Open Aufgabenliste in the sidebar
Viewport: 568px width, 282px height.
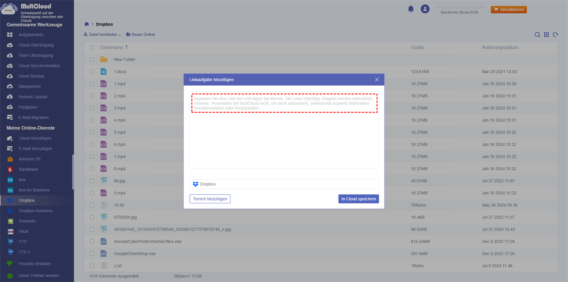click(31, 35)
